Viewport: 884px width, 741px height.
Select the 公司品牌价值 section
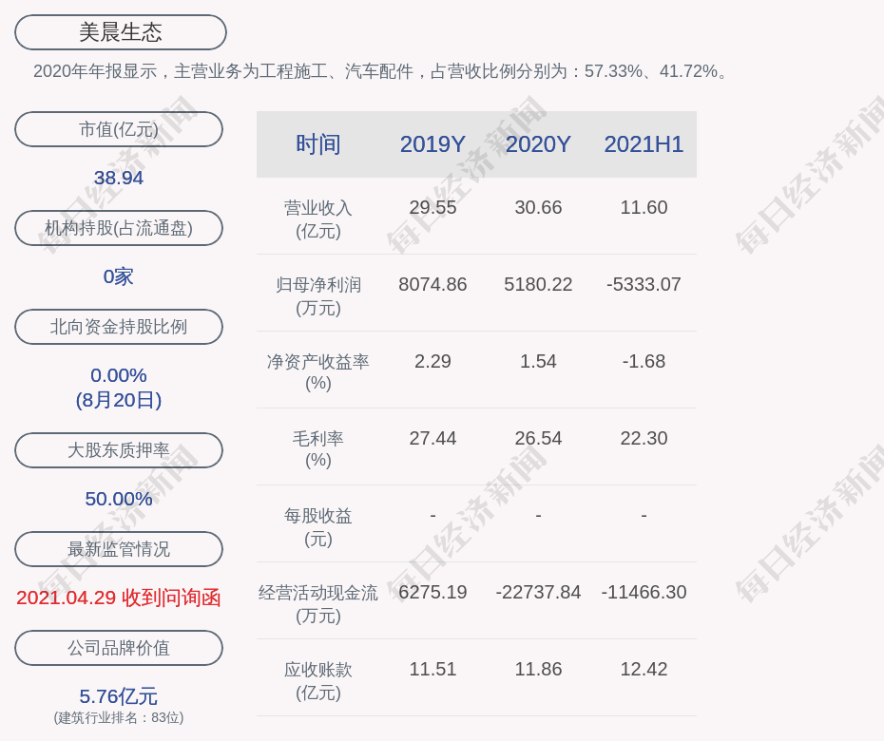pos(119,648)
